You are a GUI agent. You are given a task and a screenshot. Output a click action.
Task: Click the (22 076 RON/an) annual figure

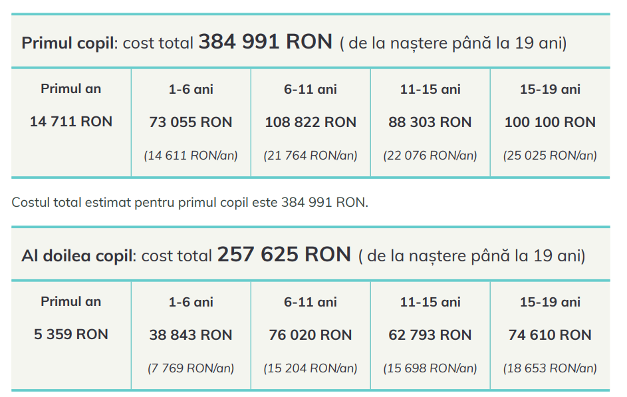click(x=430, y=156)
